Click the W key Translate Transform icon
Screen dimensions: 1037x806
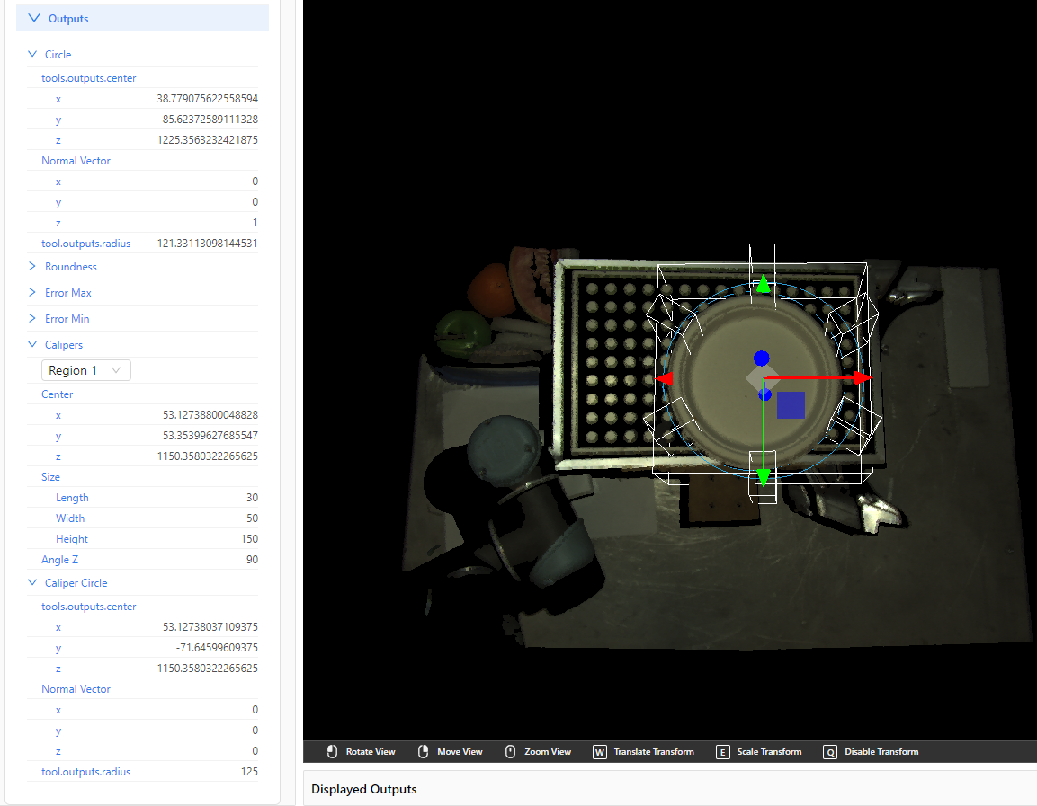point(600,752)
